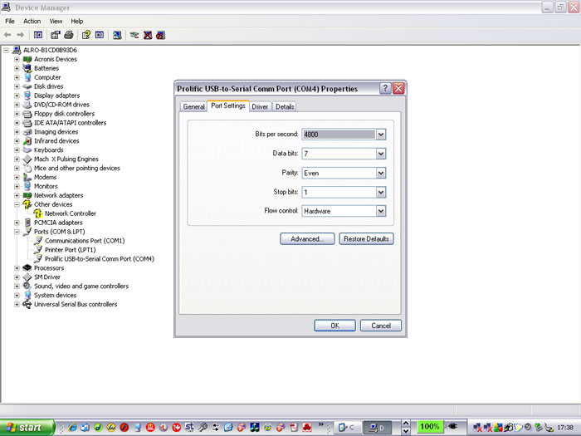This screenshot has height=436, width=581.
Task: Click the Back arrow toolbar icon
Action: (7, 35)
